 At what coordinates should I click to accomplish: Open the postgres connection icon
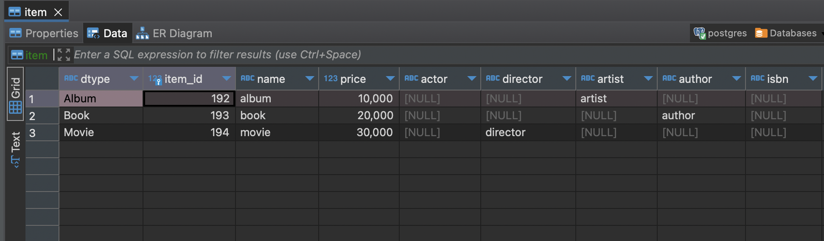[699, 33]
